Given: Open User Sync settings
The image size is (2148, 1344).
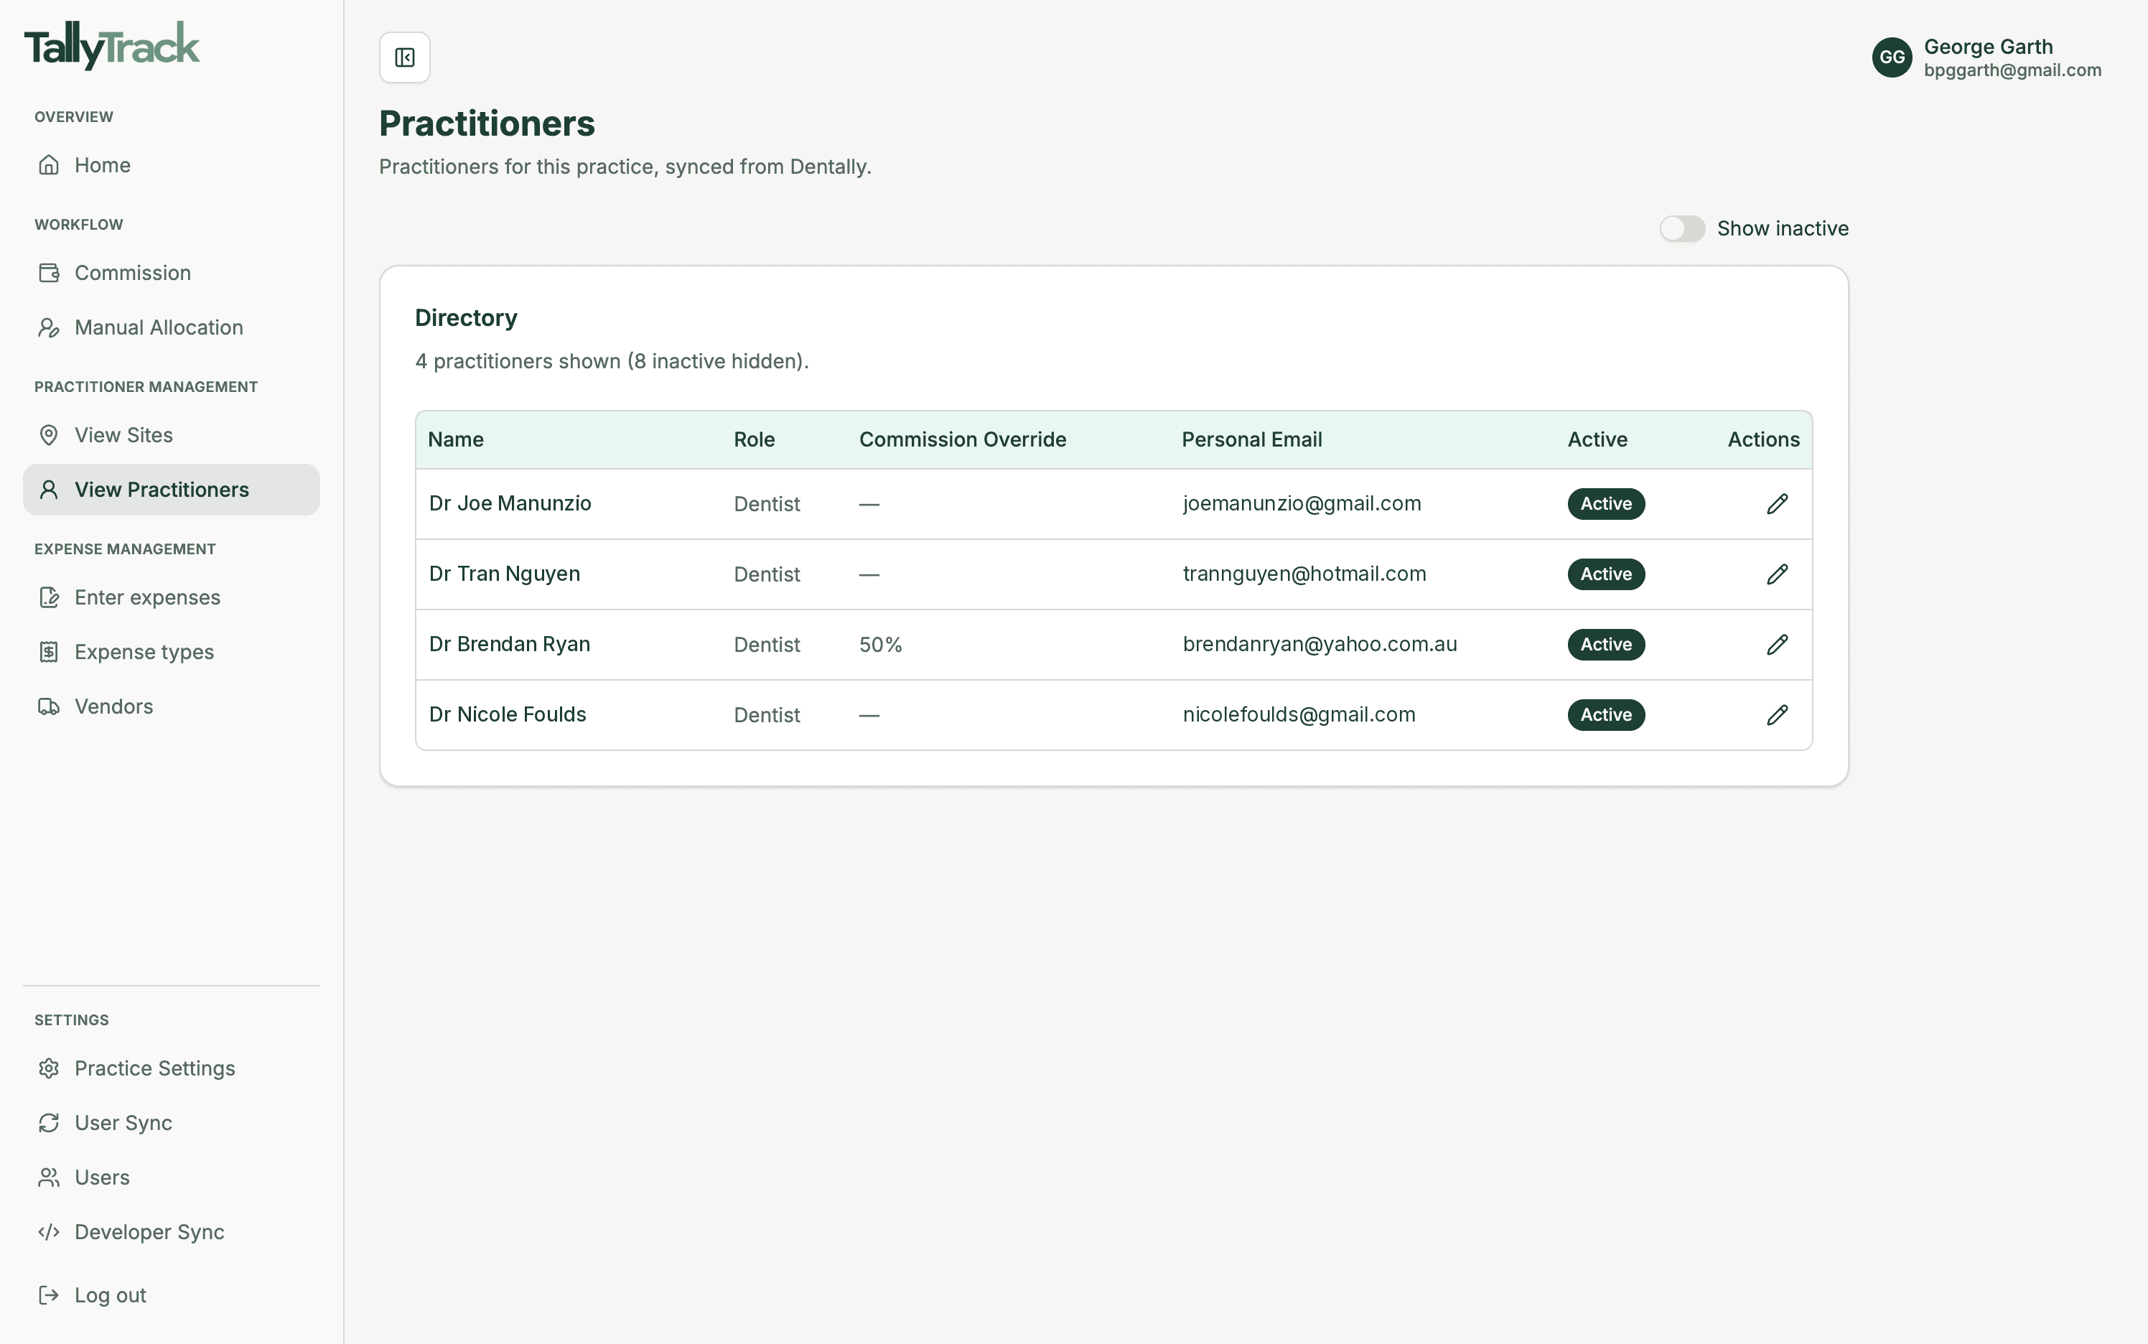Looking at the screenshot, I should pyautogui.click(x=172, y=1124).
